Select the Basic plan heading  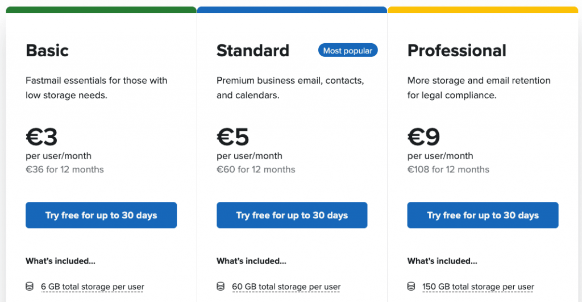pos(47,51)
